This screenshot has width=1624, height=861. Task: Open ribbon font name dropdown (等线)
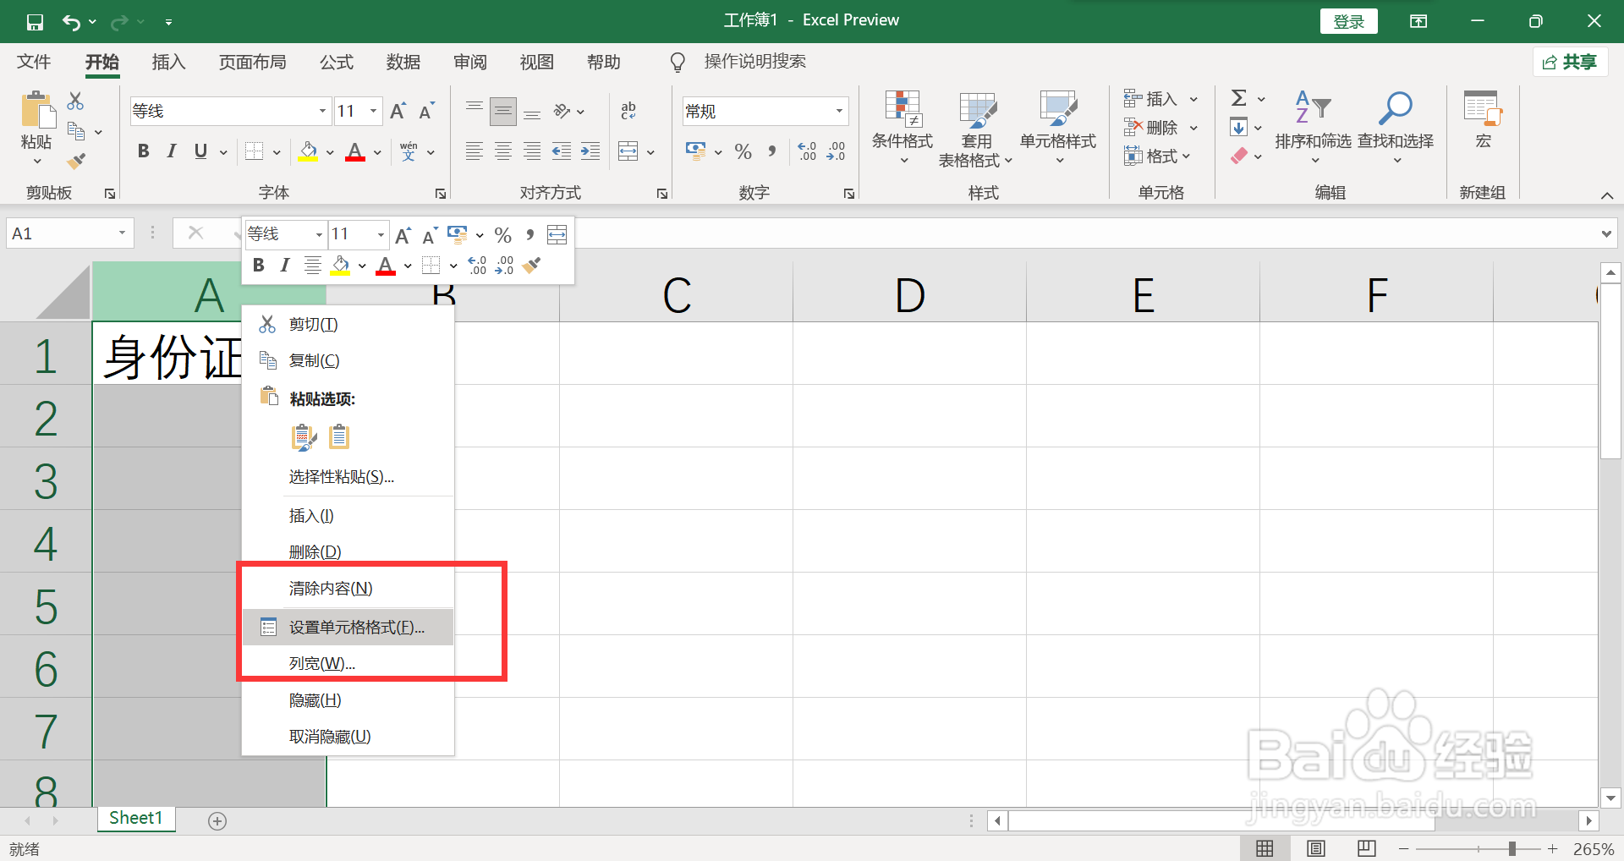point(322,111)
